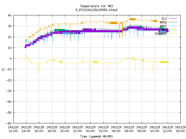Click the y-axis tick label 20

tap(10, 37)
